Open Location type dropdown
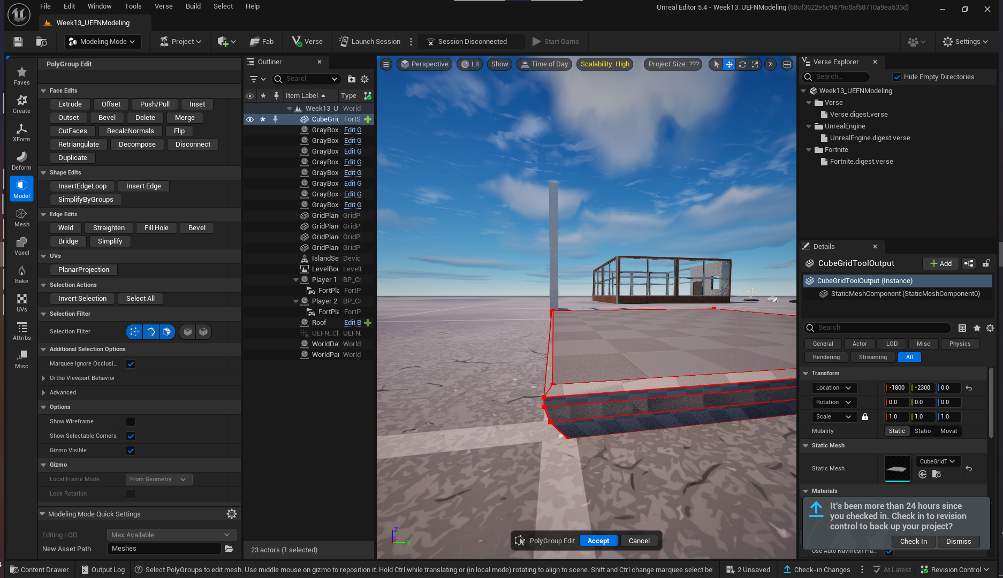Image resolution: width=1003 pixels, height=578 pixels. pos(834,388)
